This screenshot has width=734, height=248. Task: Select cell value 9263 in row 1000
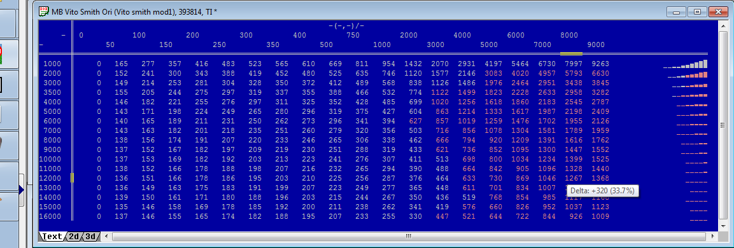pos(600,64)
